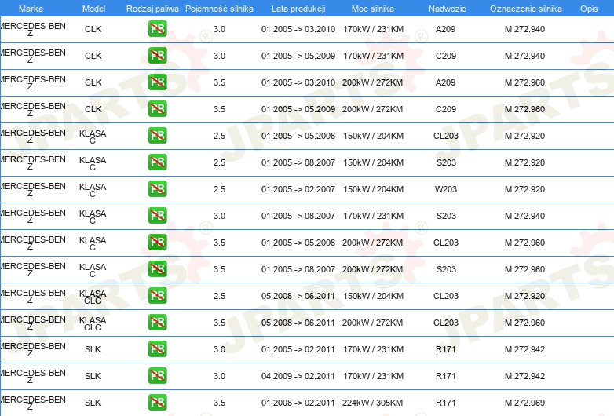614x416 pixels.
Task: Click the fuel icon for SLK 04.2009 row
Action: [157, 376]
